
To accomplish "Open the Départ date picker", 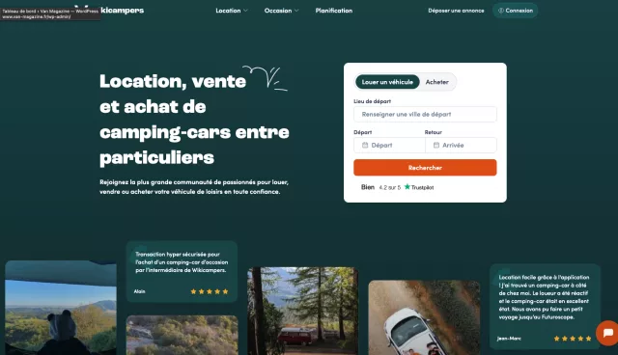I will click(x=389, y=146).
